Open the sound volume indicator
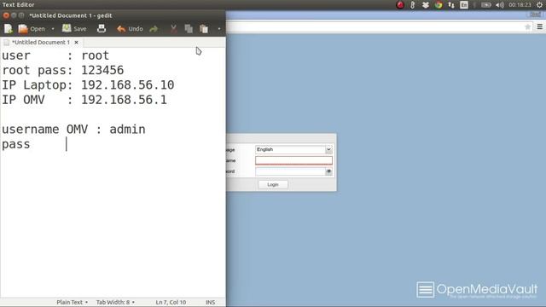The width and height of the screenshot is (546, 307). point(500,5)
